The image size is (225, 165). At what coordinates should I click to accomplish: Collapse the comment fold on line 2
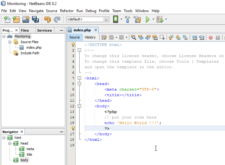tap(79, 50)
